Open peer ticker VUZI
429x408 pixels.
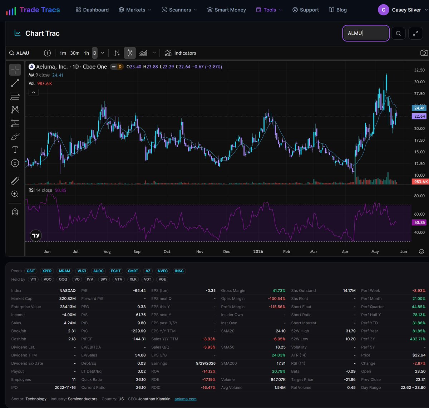pyautogui.click(x=82, y=271)
